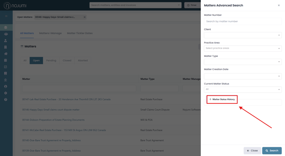Open the house sidebar icon

click(x=6, y=54)
